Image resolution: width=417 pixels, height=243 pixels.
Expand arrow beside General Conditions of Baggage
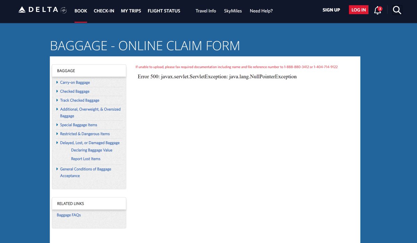(57, 169)
